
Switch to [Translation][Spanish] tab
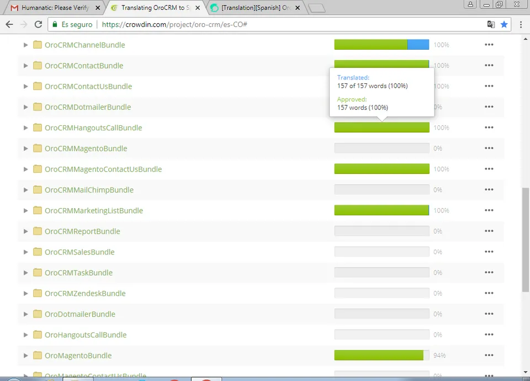point(256,7)
